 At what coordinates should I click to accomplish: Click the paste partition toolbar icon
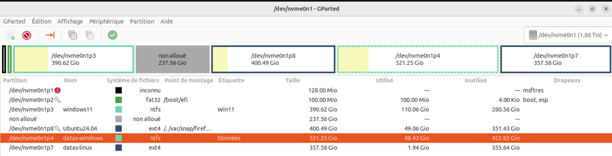(90, 35)
